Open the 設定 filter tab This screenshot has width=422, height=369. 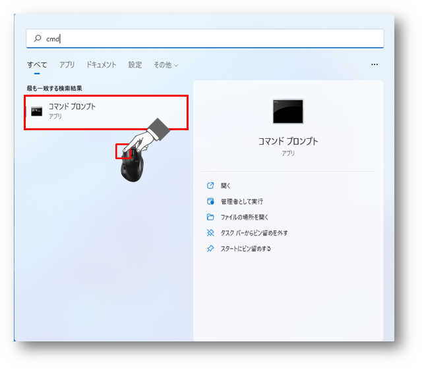click(135, 64)
